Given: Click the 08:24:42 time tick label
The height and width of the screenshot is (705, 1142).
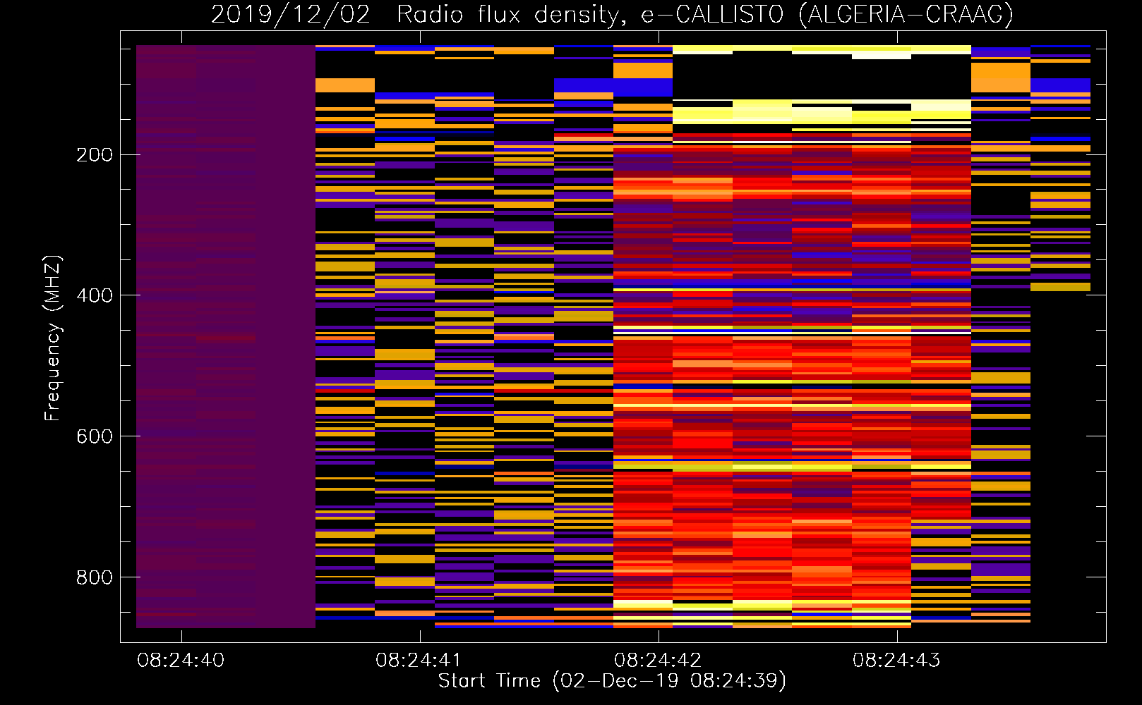Looking at the screenshot, I should coord(658,661).
